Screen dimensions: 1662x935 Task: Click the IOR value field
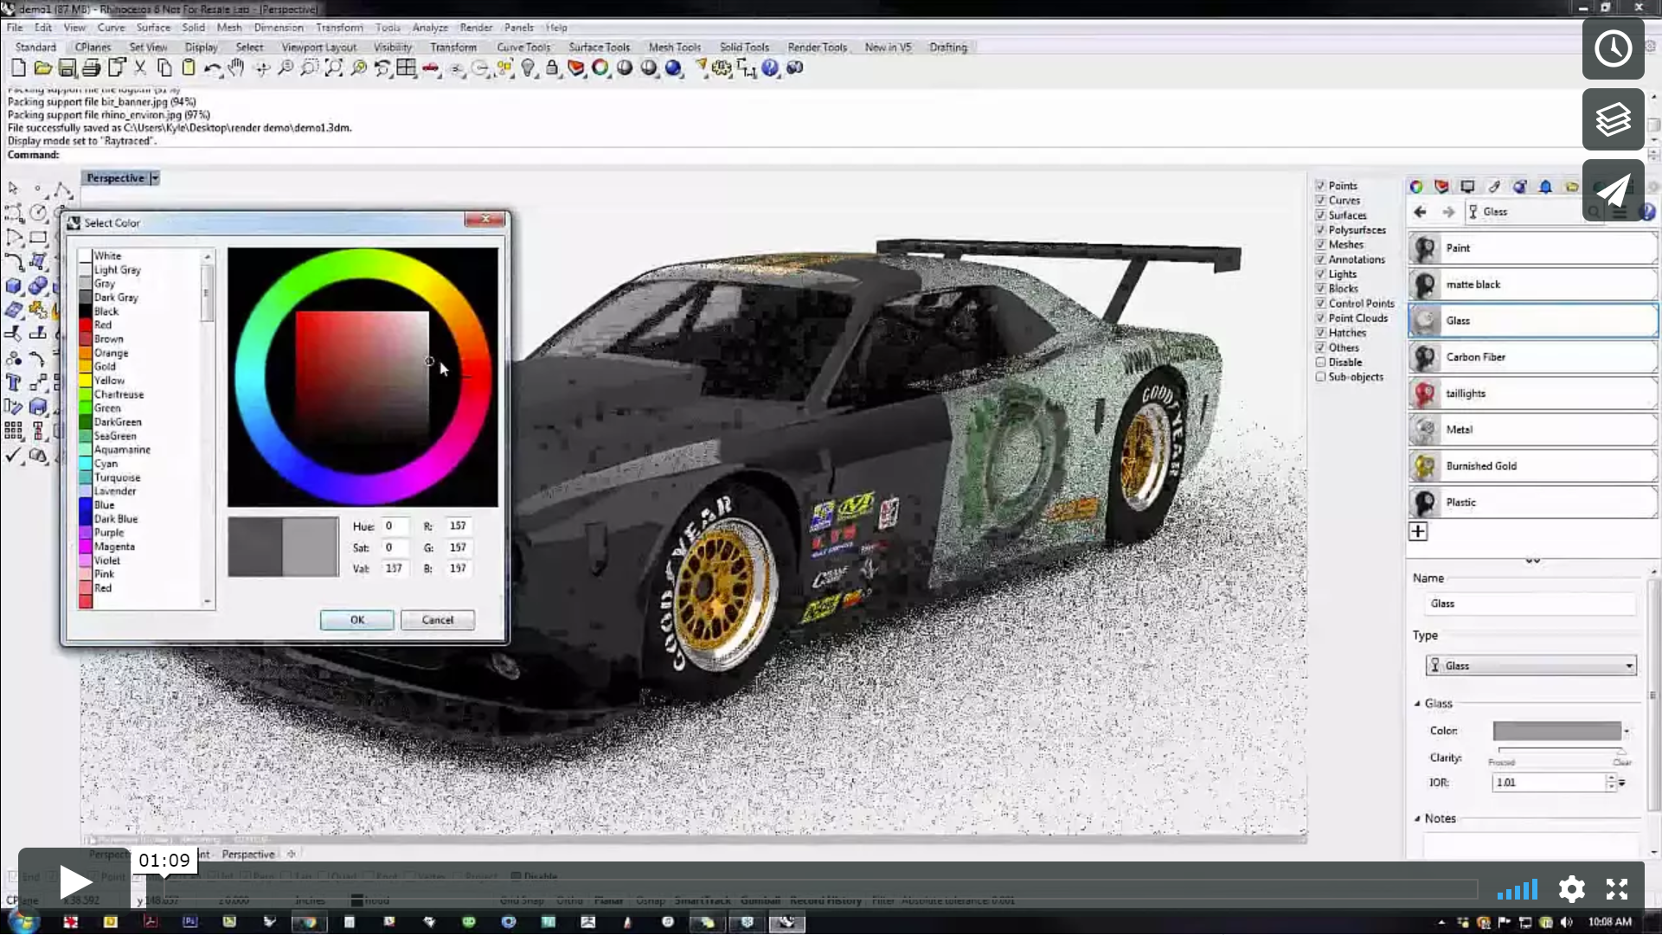(x=1549, y=782)
